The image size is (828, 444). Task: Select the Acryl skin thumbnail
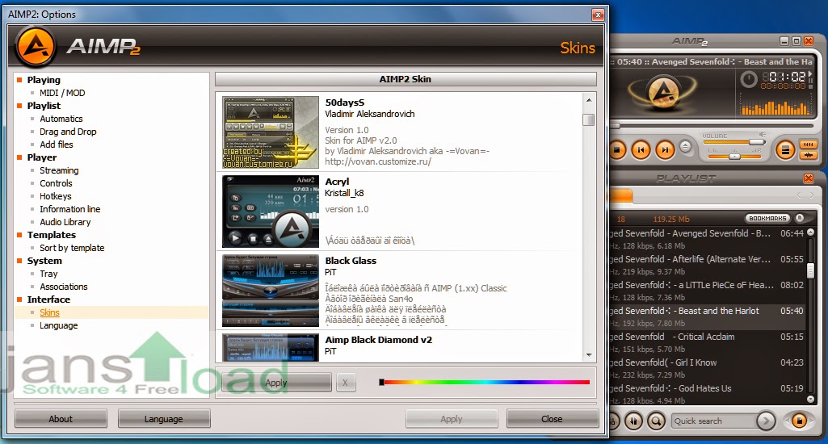[x=271, y=212]
